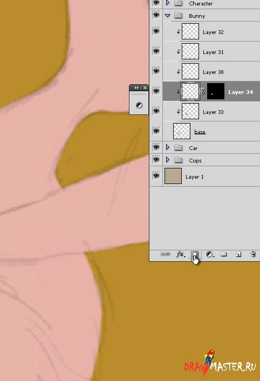
Task: Click the collapsed adjustments panel icon
Action: (139, 105)
